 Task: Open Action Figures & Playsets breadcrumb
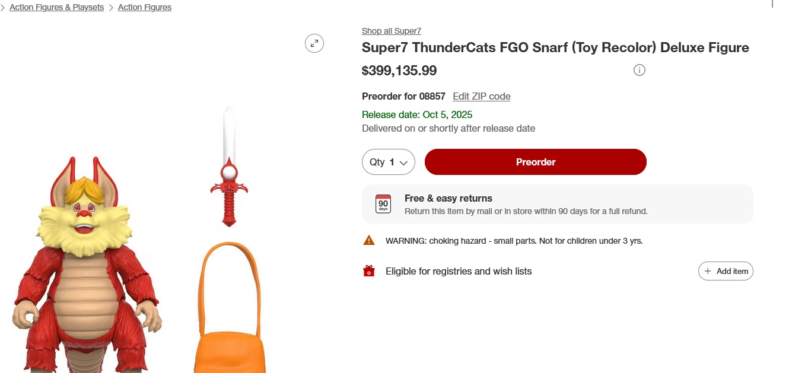tap(56, 8)
